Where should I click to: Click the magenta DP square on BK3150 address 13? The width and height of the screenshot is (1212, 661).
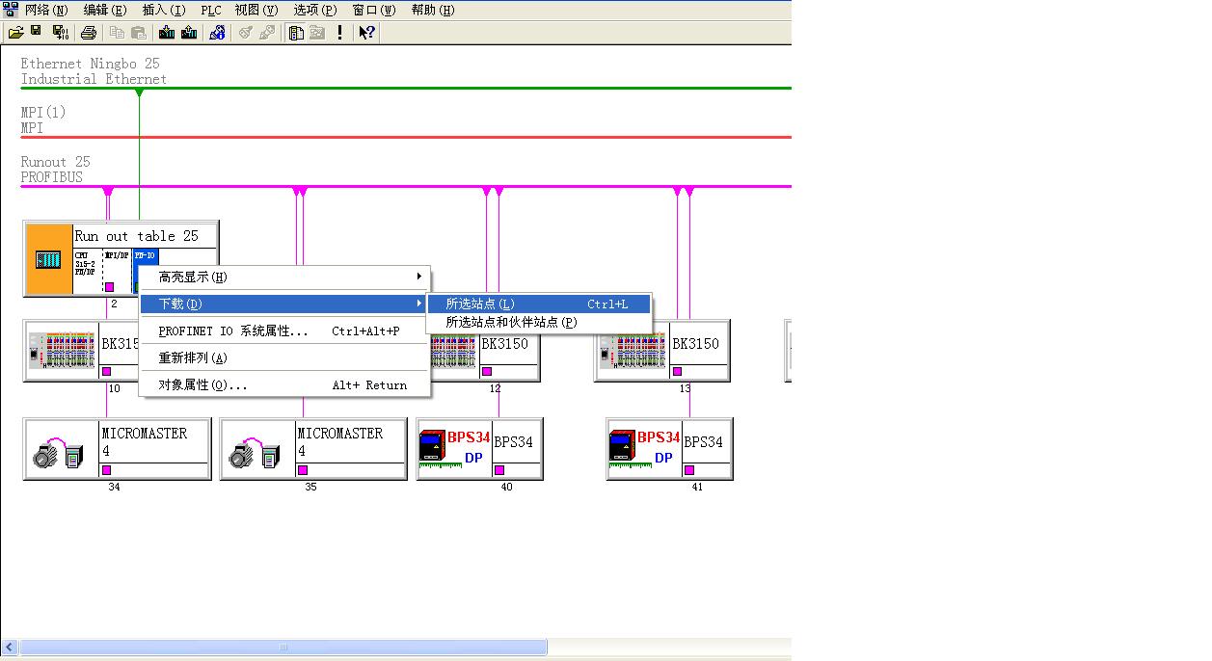[677, 371]
